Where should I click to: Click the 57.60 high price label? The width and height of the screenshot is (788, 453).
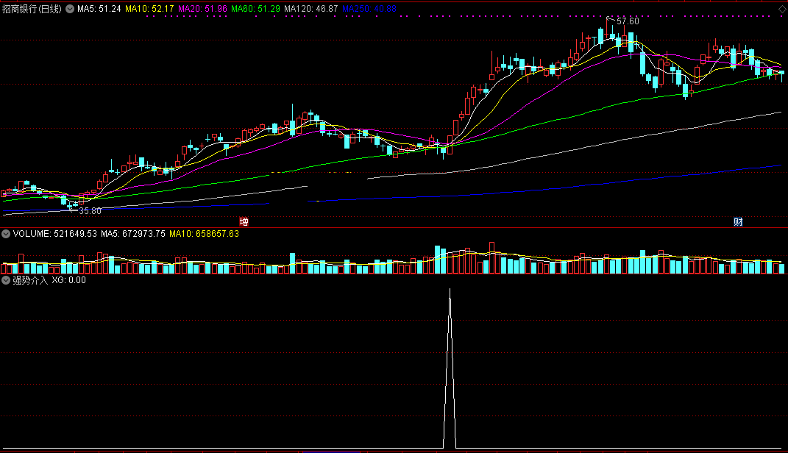(x=628, y=21)
